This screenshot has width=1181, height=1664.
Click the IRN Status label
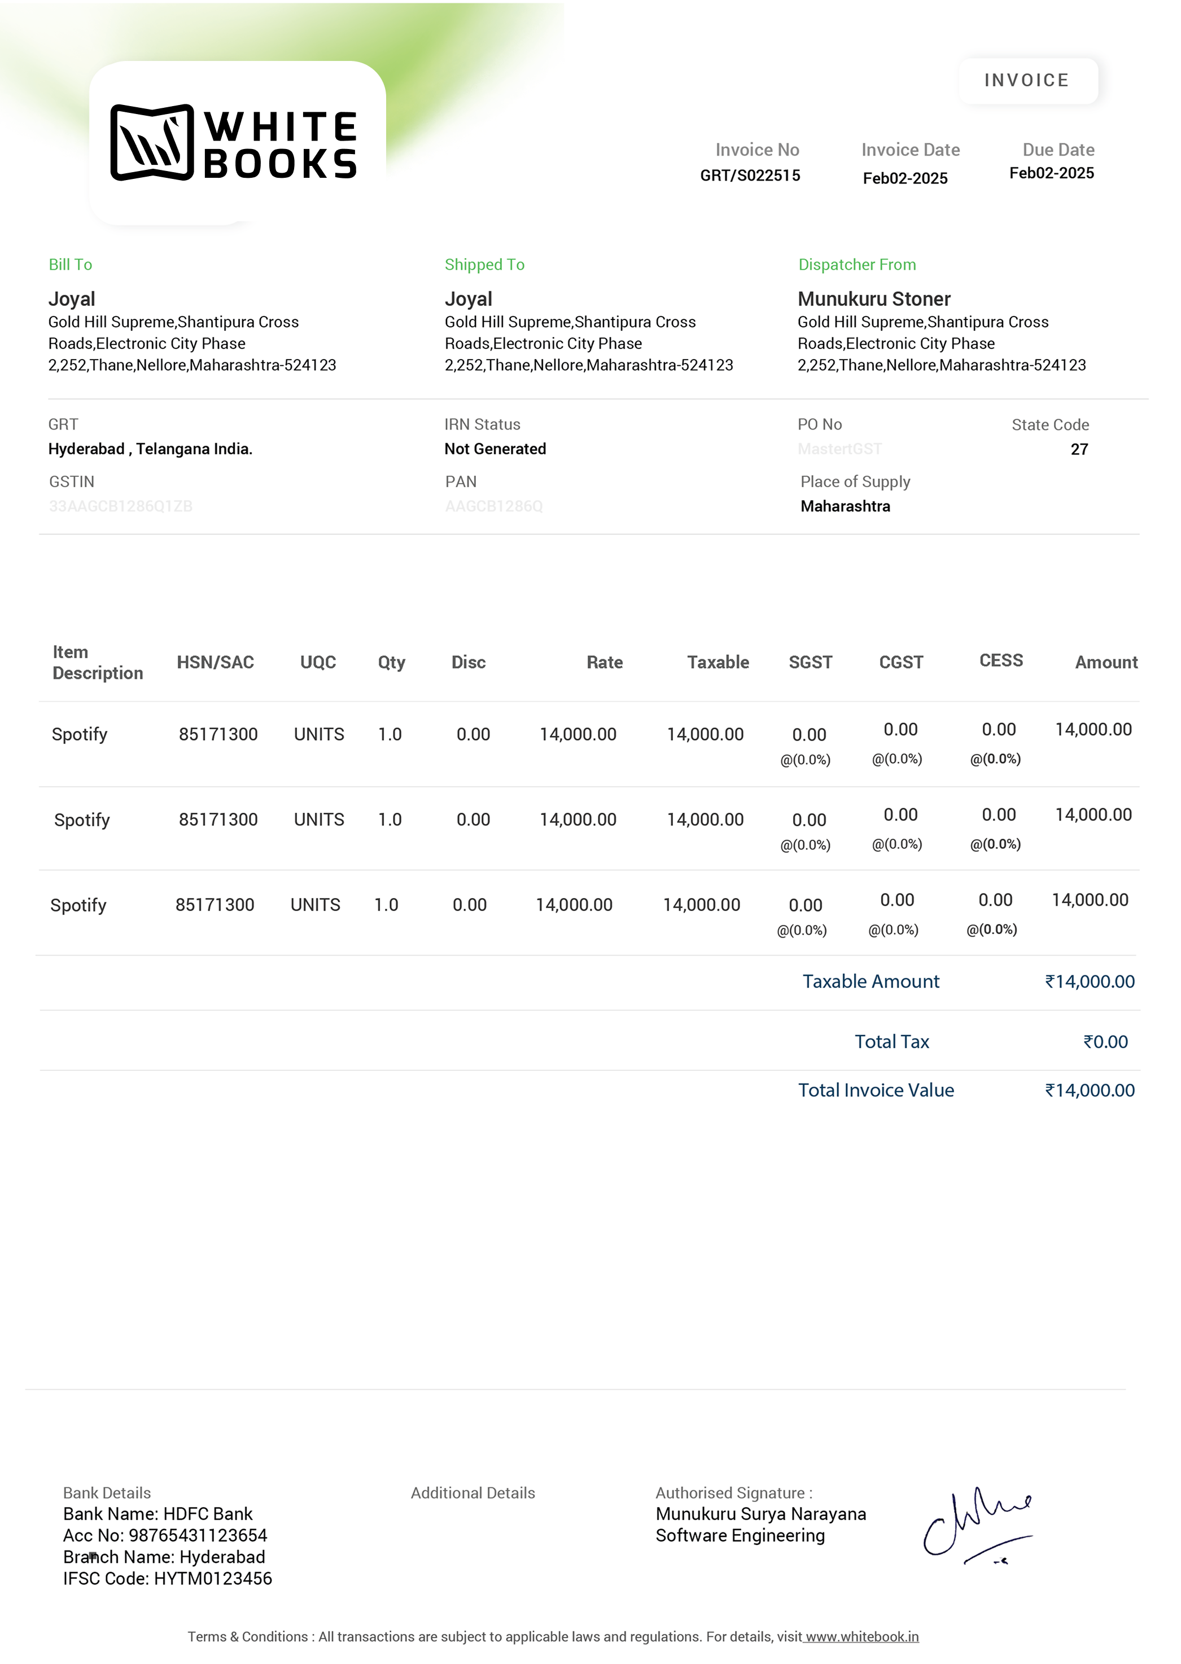point(482,424)
